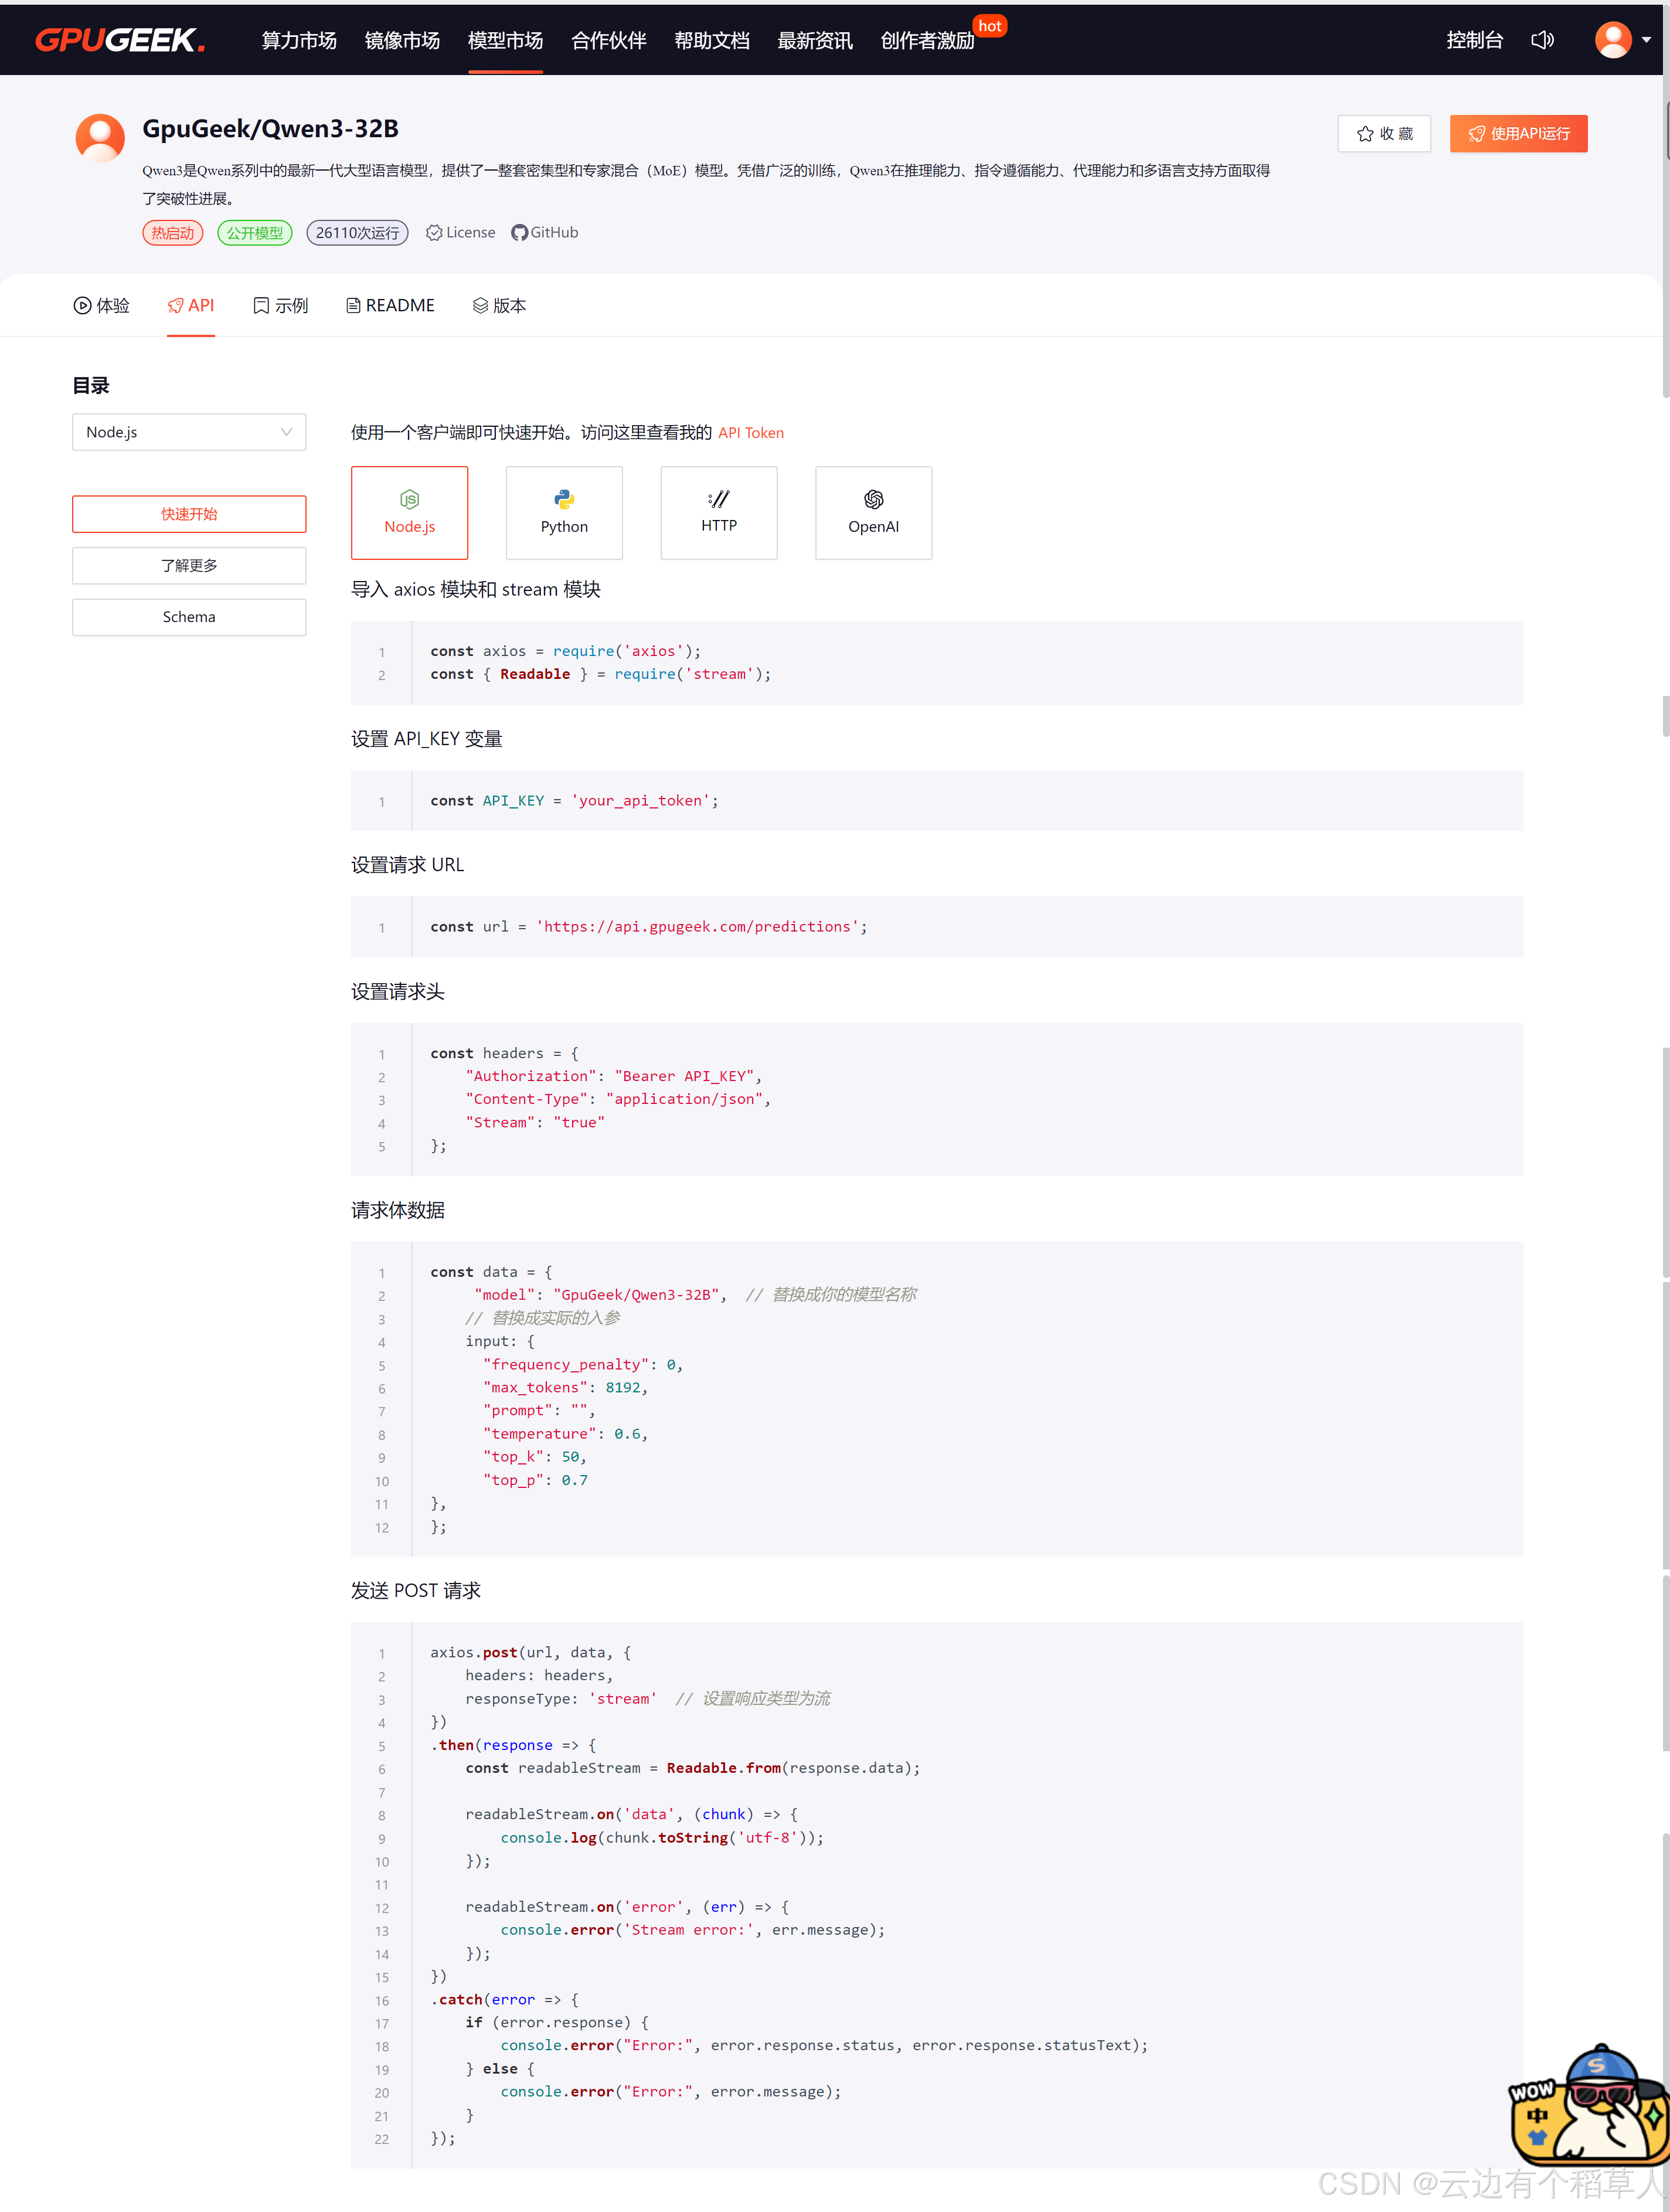Open the 体验 tab
Viewport: 1670px width, 2212px height.
(101, 306)
